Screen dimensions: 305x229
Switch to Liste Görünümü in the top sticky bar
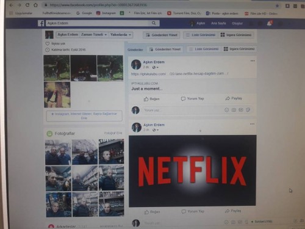[201, 35]
